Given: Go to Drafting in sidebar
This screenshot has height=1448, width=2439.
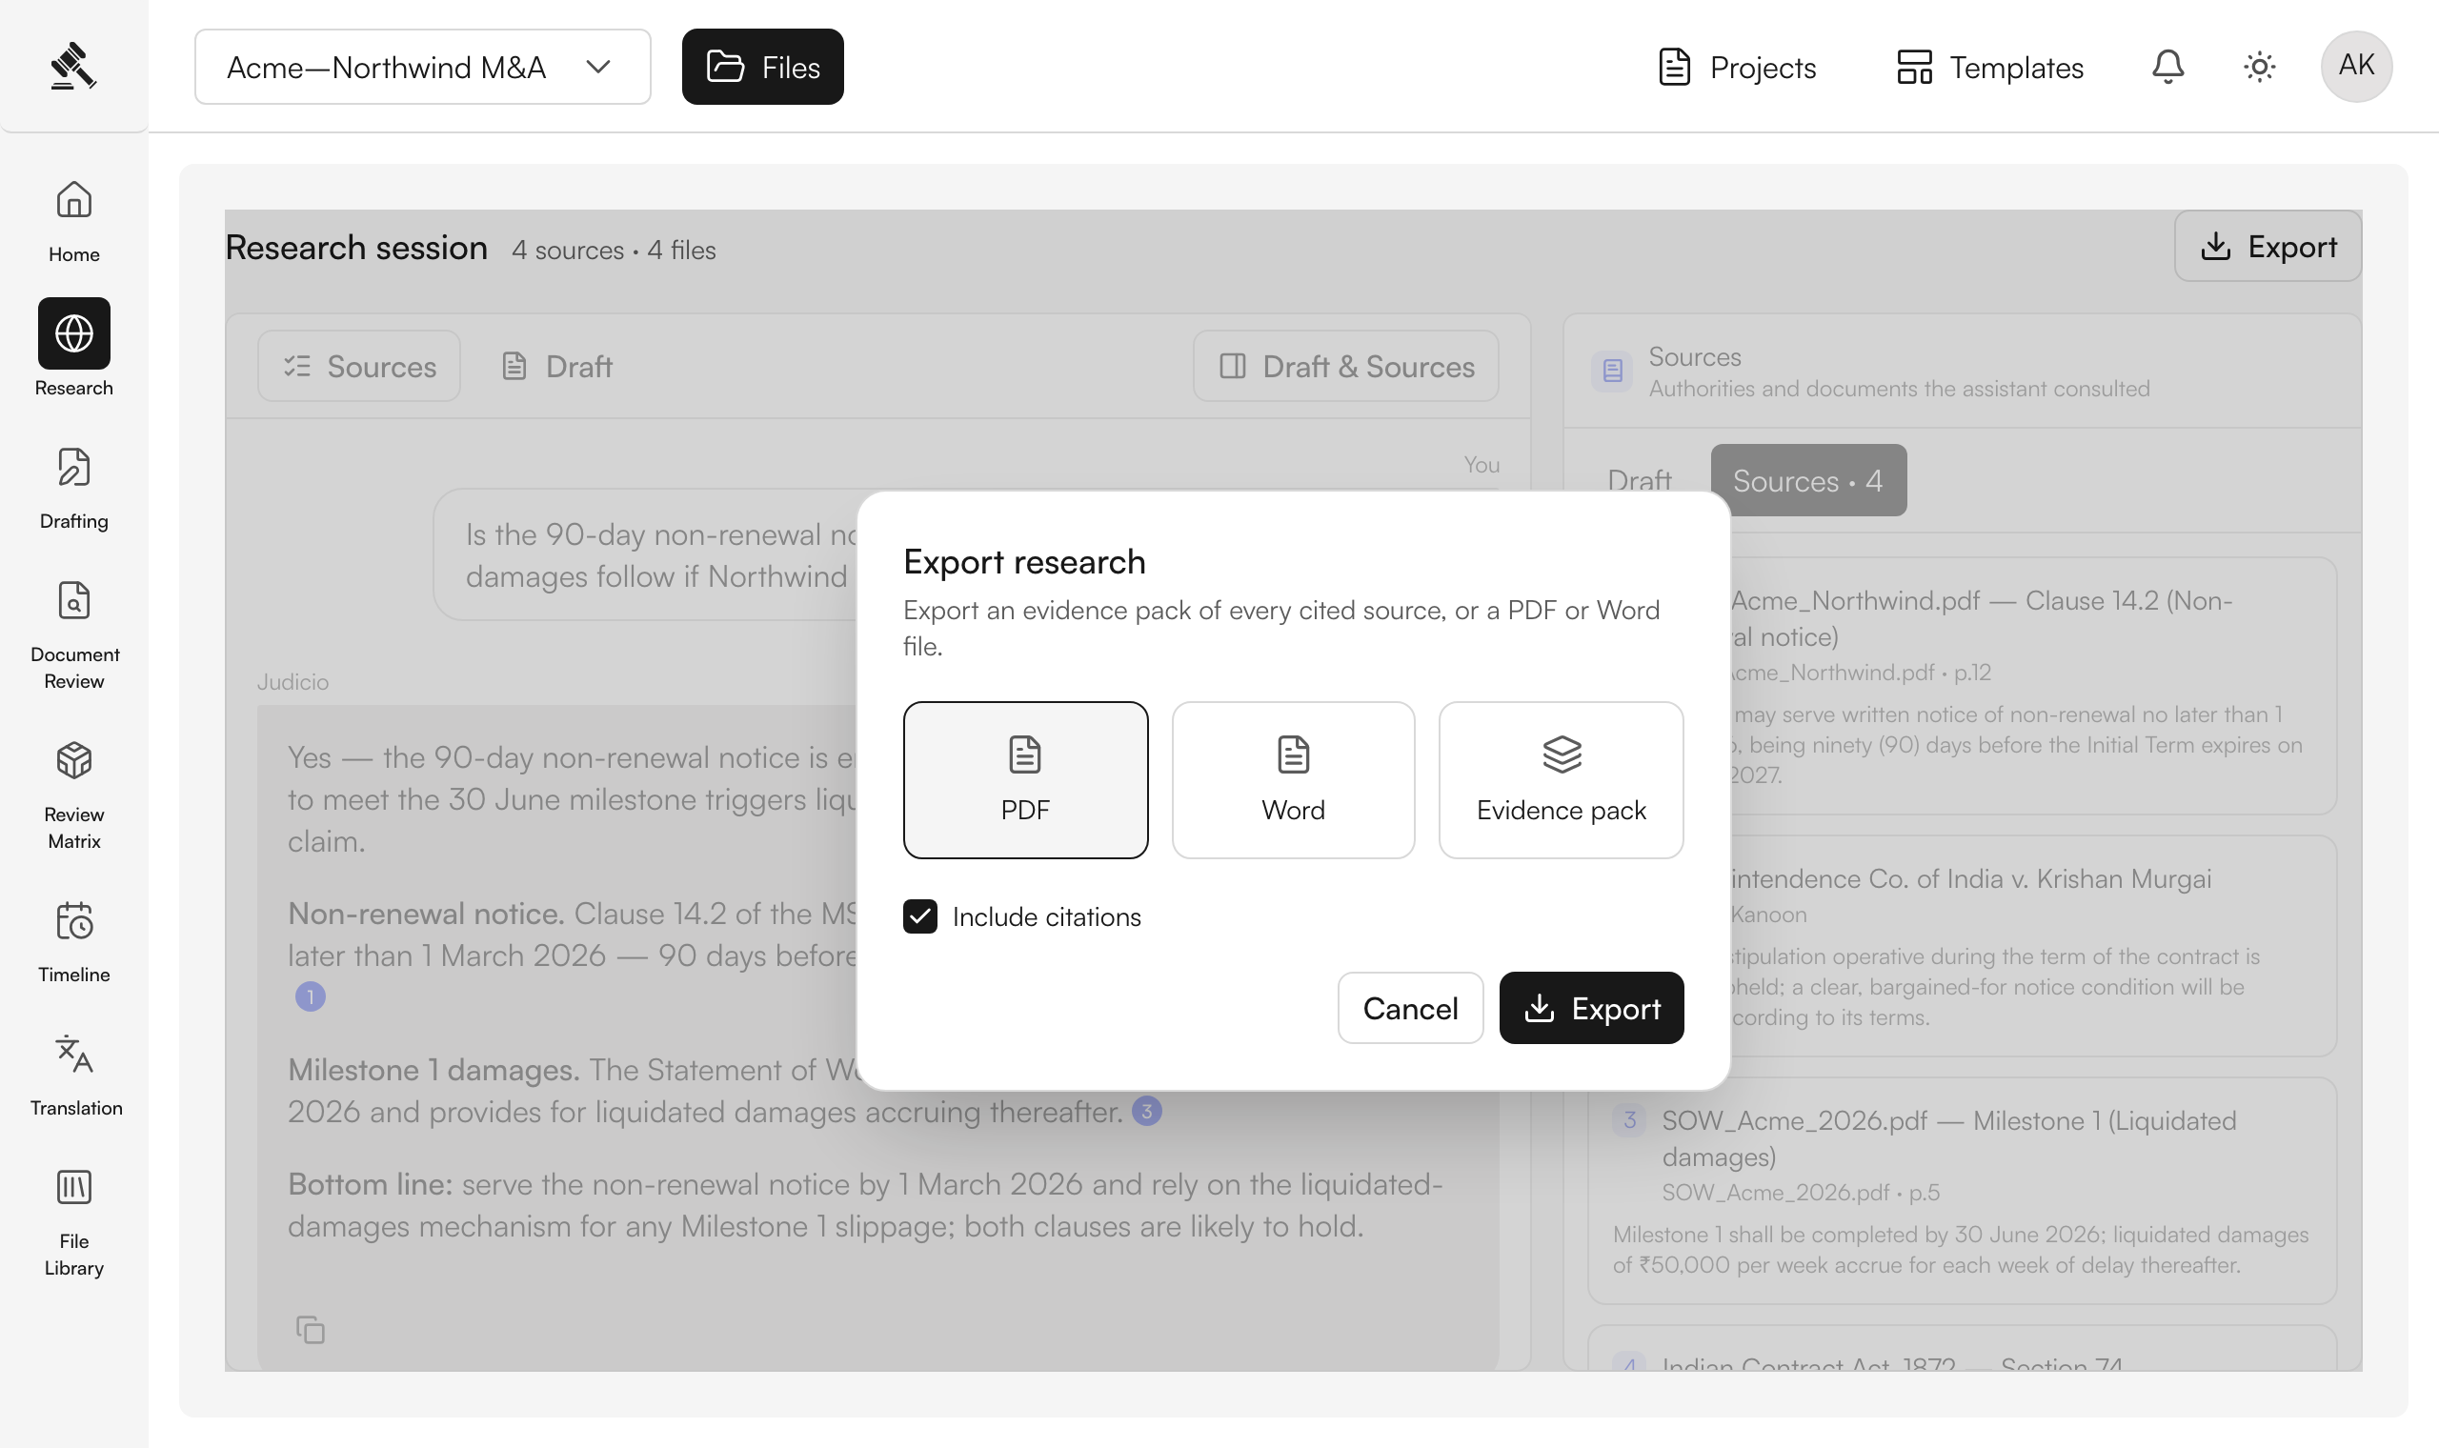Looking at the screenshot, I should click(x=74, y=488).
